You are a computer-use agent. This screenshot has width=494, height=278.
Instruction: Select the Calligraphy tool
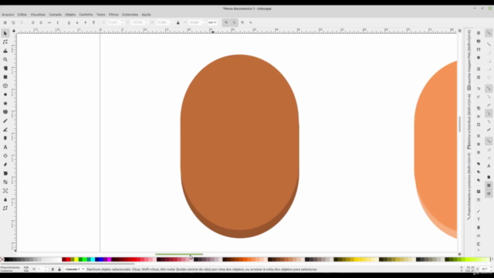pos(5,138)
